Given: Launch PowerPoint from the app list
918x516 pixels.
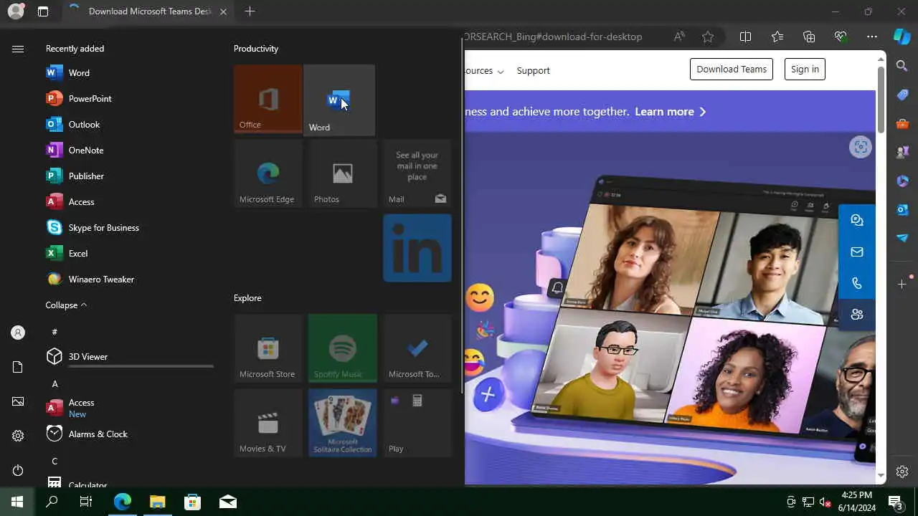Looking at the screenshot, I should click(129, 98).
